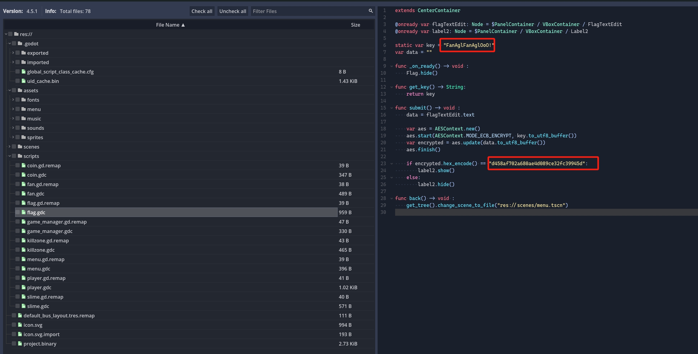Screen dimensions: 698x354
Task: Click the file icon of player.gdc
Action: pyautogui.click(x=24, y=287)
